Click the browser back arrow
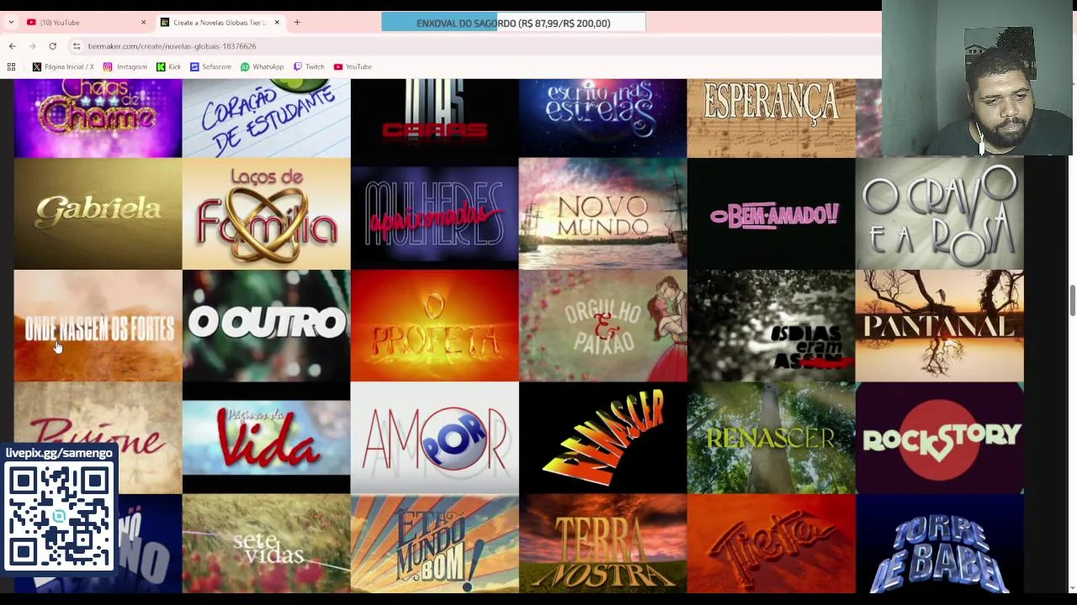The image size is (1077, 605). 12,46
